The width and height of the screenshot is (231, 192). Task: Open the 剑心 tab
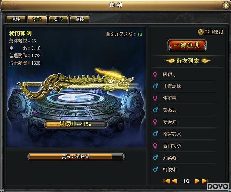click(59, 19)
